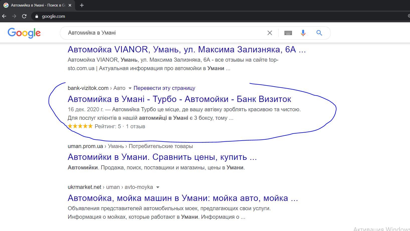Screen dimensions: 410x231
Task: Click the blue search magnifier icon
Action: click(x=319, y=33)
